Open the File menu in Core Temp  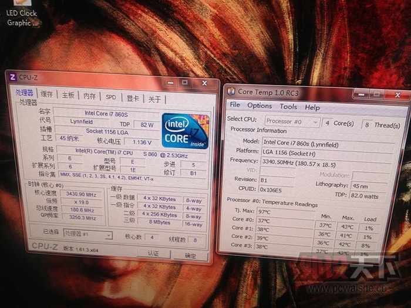point(235,104)
